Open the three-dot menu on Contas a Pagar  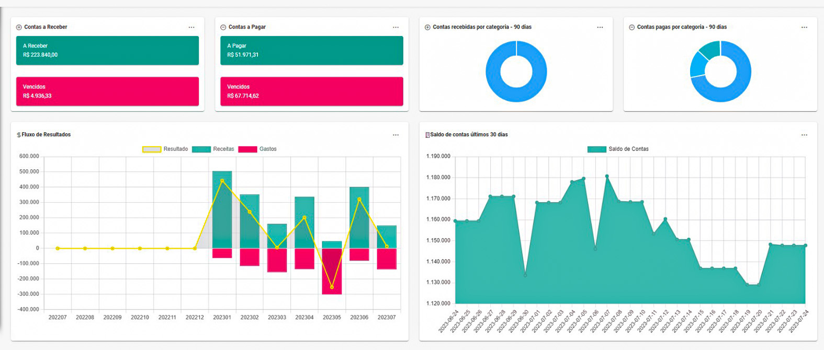(x=396, y=27)
